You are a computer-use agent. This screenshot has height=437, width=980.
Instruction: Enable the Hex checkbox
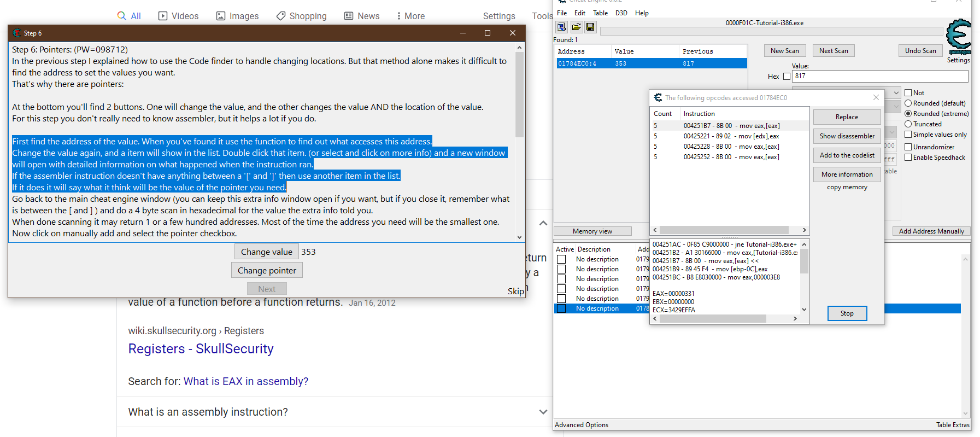[x=787, y=77]
